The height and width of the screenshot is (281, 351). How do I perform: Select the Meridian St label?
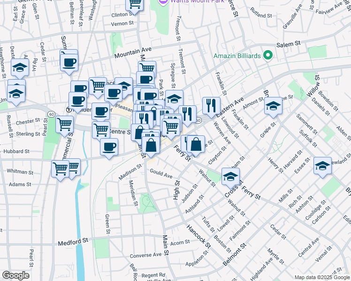133,193
